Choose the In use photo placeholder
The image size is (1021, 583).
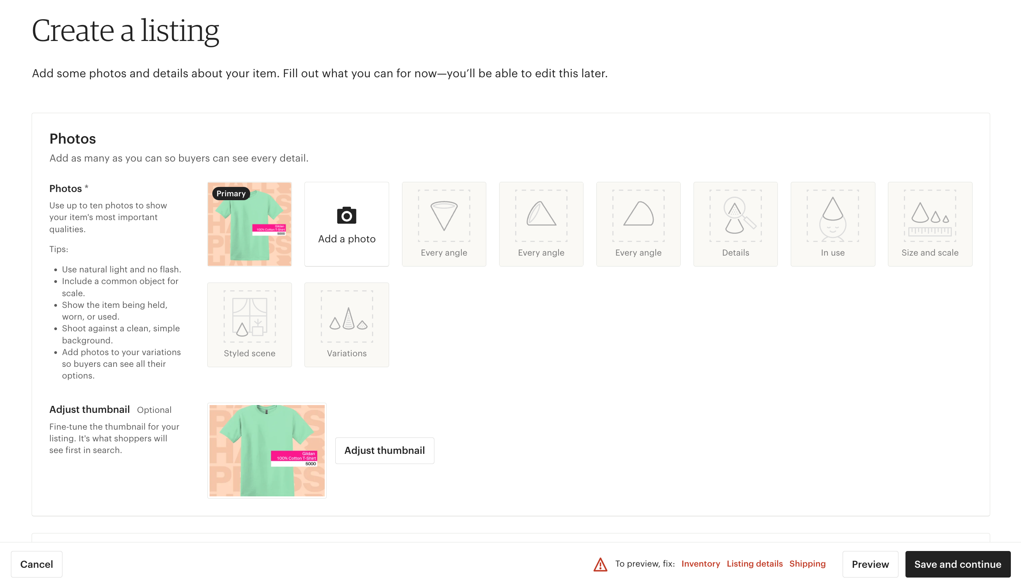pos(832,224)
